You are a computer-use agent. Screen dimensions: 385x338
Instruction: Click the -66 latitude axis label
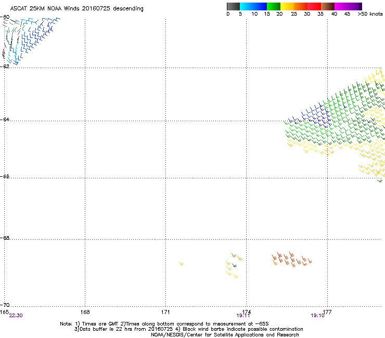pyautogui.click(x=5, y=176)
